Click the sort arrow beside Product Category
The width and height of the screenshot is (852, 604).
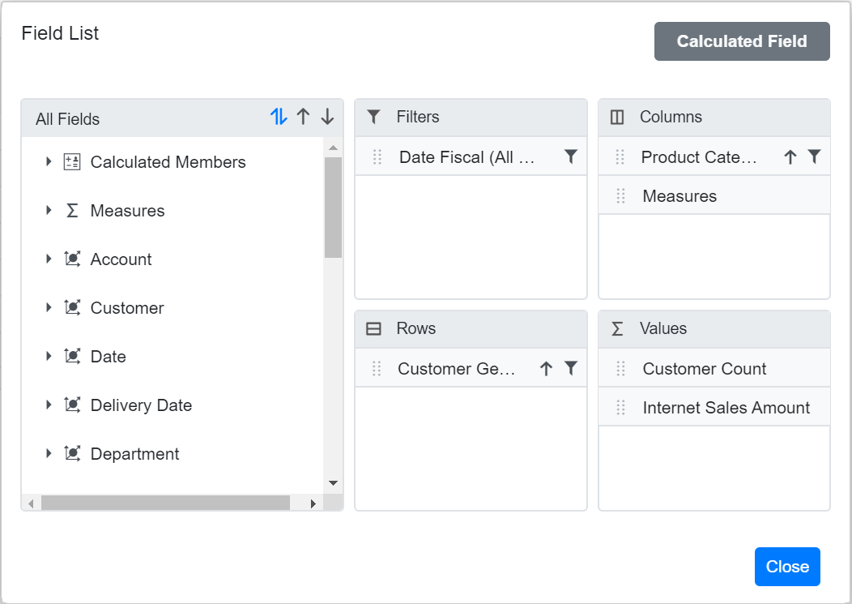pos(790,156)
